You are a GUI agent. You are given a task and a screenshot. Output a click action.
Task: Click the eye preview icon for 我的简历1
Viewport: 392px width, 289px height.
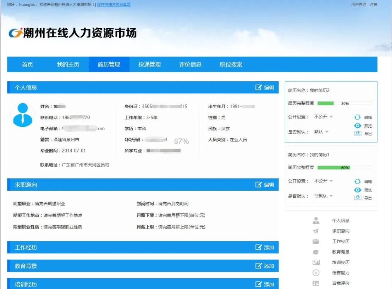[358, 190]
